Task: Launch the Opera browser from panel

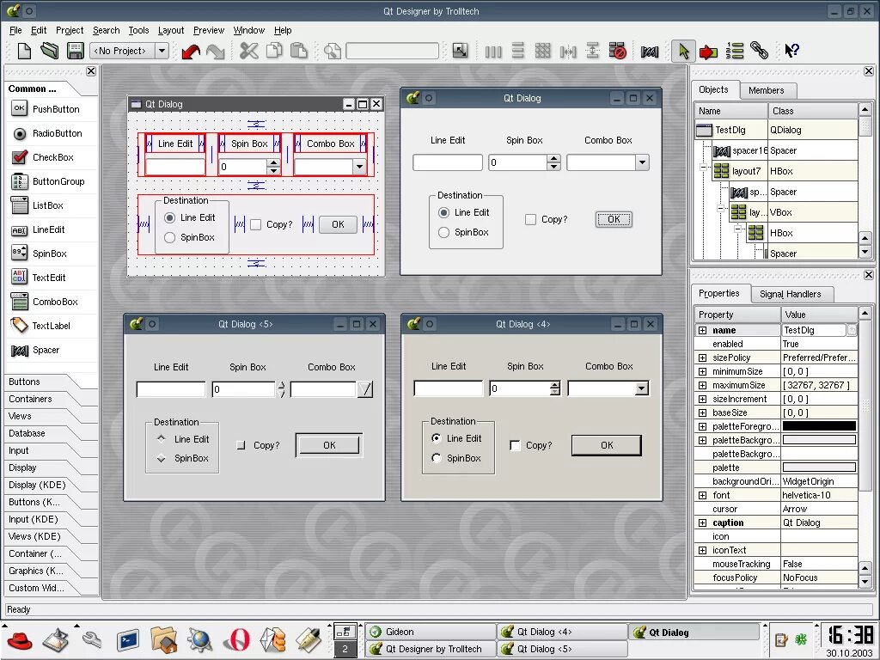Action: 236,639
